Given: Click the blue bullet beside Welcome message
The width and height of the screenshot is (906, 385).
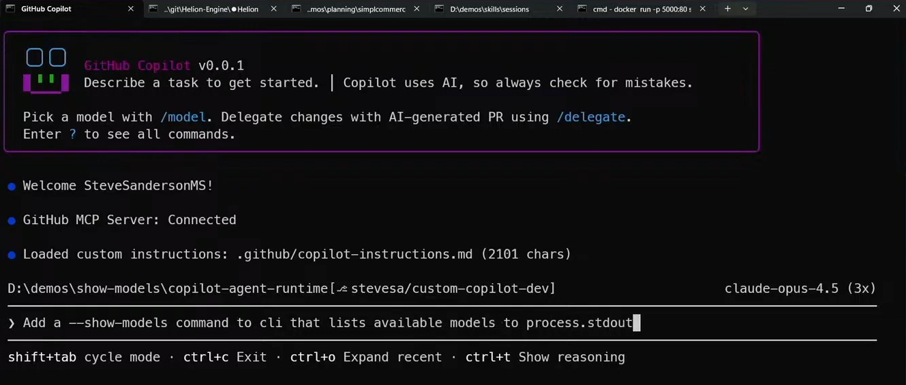Looking at the screenshot, I should click(12, 186).
